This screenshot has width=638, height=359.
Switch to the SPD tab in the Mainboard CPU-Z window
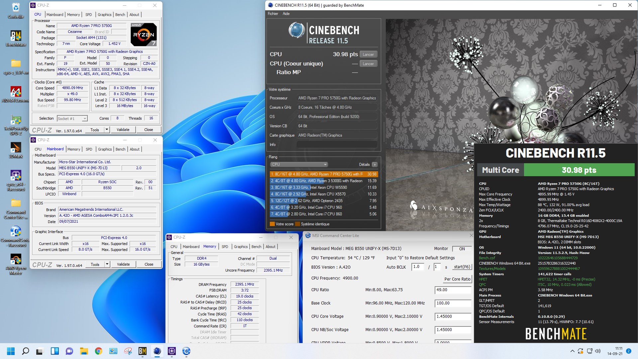click(89, 149)
